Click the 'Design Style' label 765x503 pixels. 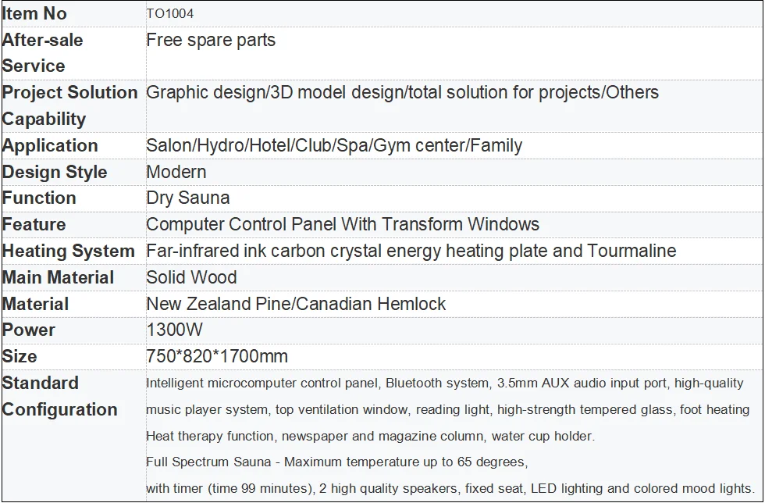pos(55,173)
